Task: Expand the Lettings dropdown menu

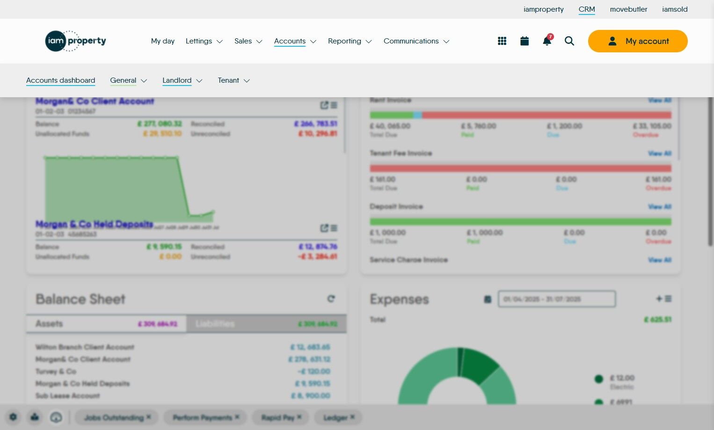Action: [204, 41]
